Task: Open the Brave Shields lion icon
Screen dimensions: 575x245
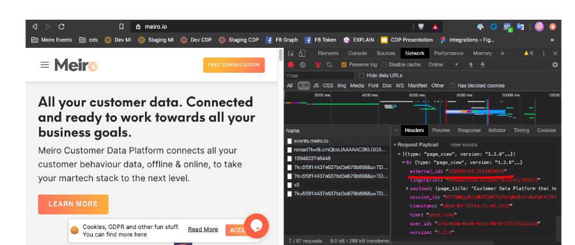Action: point(420,27)
